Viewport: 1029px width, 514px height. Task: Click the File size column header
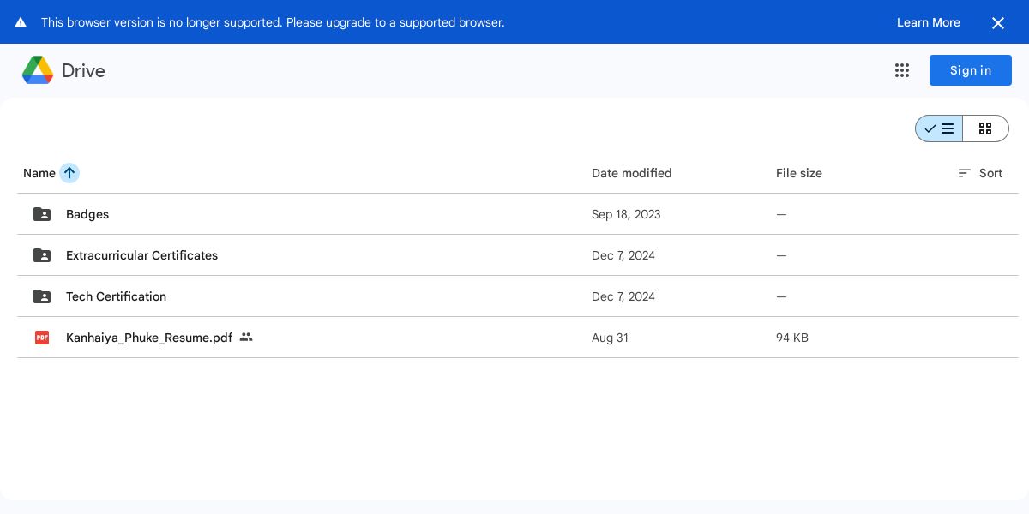[798, 173]
